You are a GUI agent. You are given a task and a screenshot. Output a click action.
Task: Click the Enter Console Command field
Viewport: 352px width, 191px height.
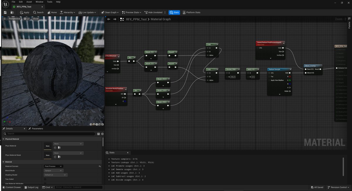coord(79,187)
